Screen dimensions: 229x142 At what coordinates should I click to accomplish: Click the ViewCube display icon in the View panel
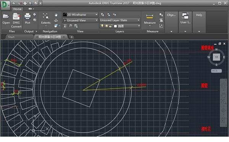pyautogui.click(x=70, y=26)
